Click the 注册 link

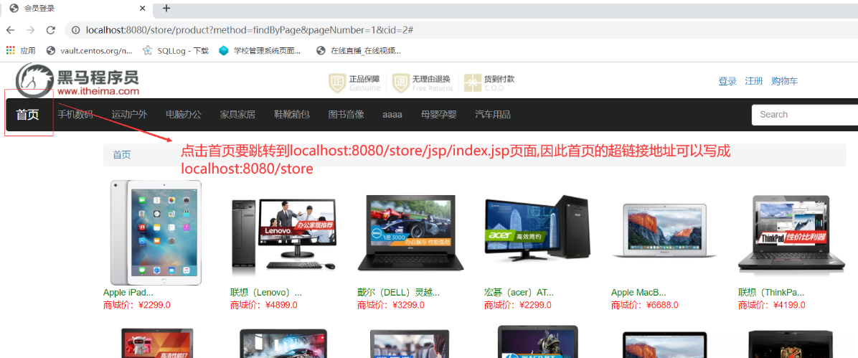[753, 81]
